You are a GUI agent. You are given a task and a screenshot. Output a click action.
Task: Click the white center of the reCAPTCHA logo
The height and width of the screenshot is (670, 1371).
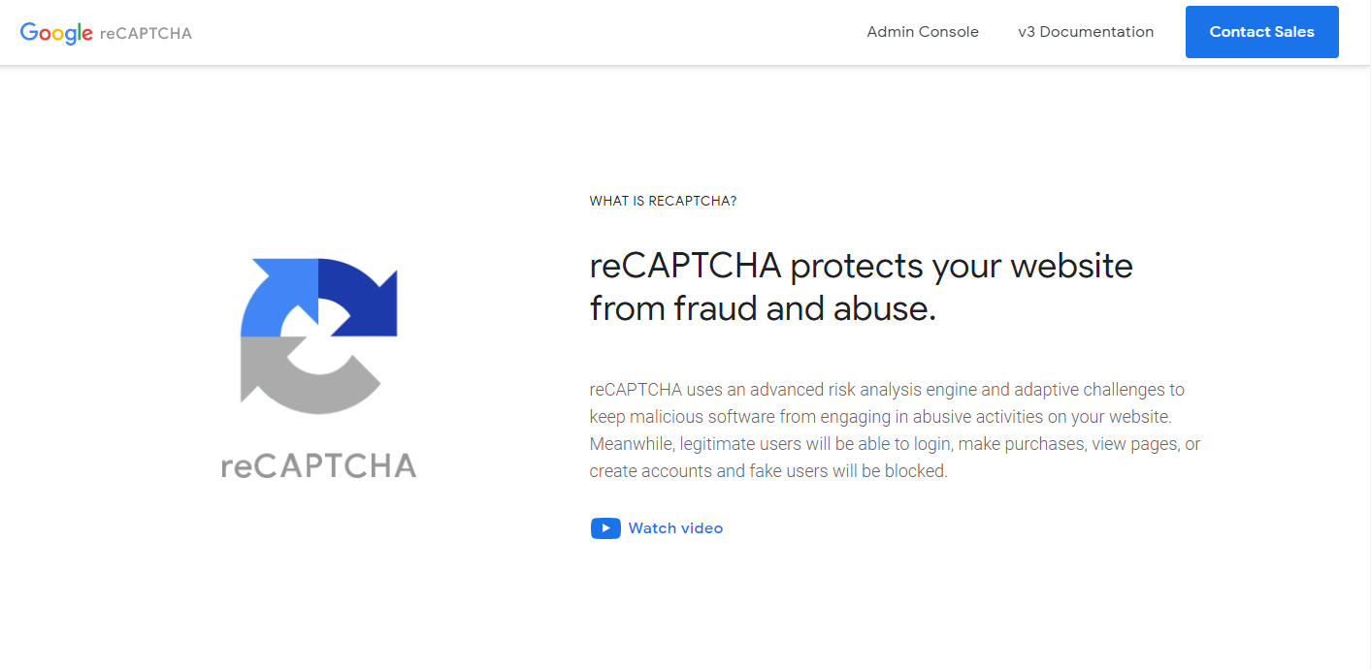[319, 336]
